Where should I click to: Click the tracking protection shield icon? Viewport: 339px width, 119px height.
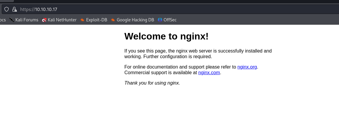coord(7,9)
